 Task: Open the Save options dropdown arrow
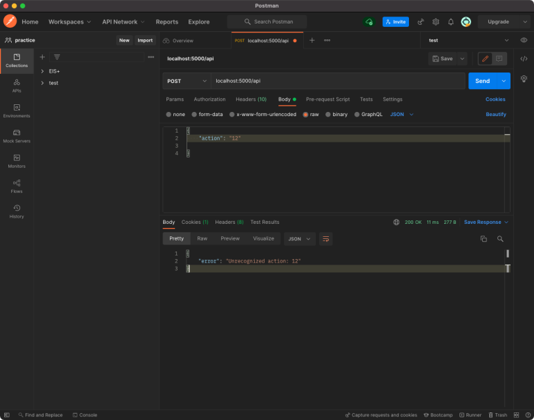[462, 59]
